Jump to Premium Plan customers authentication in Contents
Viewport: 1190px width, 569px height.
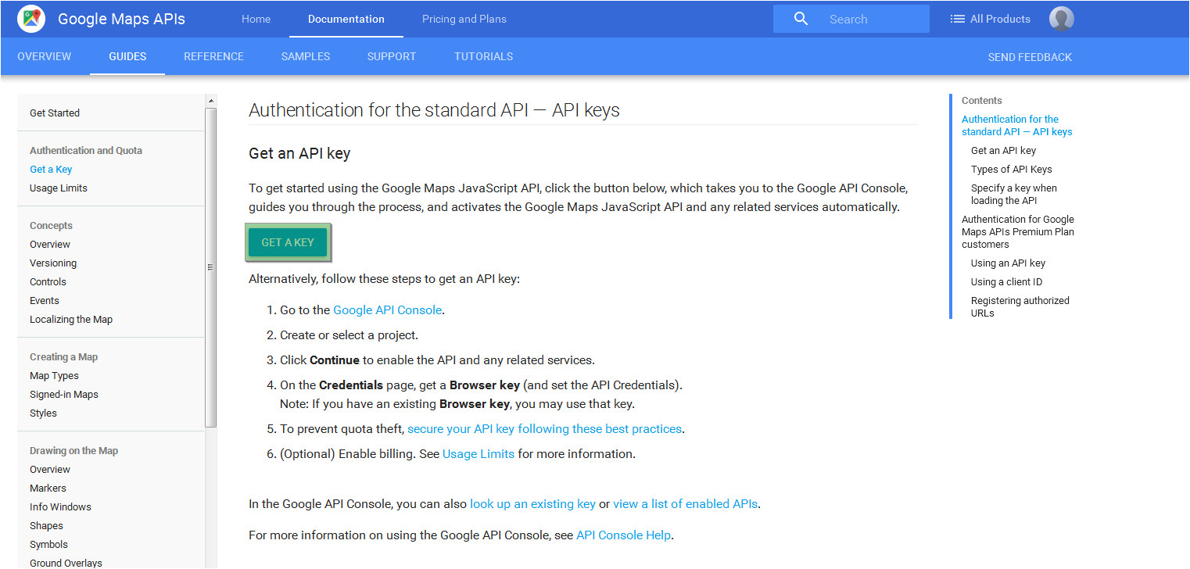[1018, 232]
